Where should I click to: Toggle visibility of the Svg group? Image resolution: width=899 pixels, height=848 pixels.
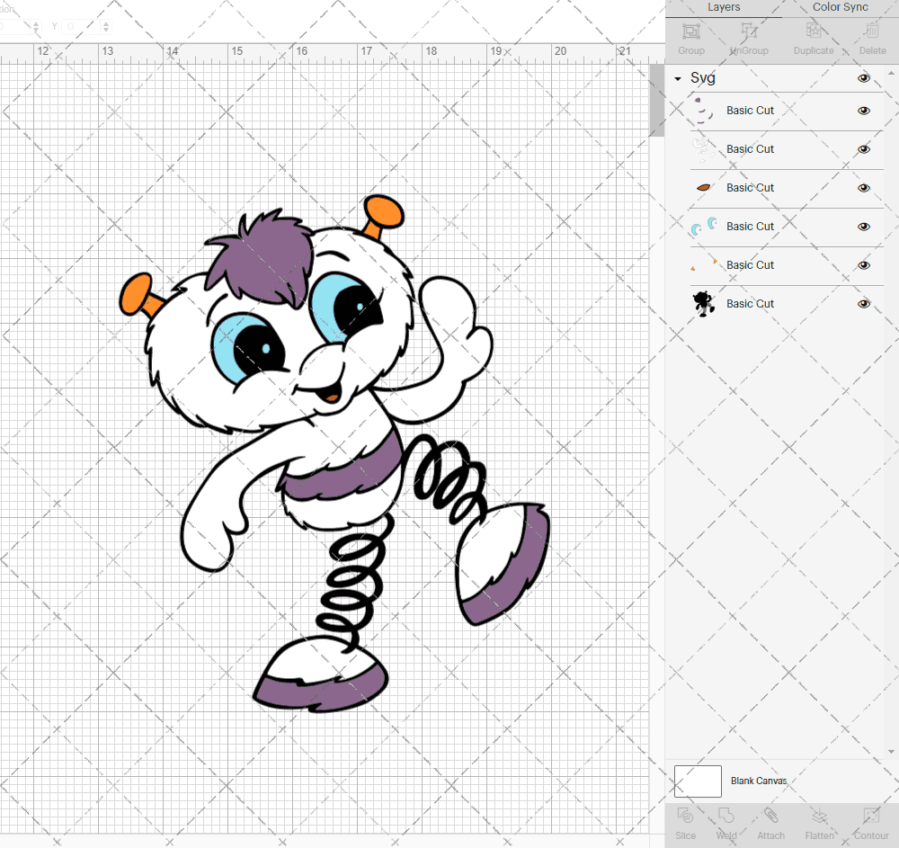[x=863, y=78]
